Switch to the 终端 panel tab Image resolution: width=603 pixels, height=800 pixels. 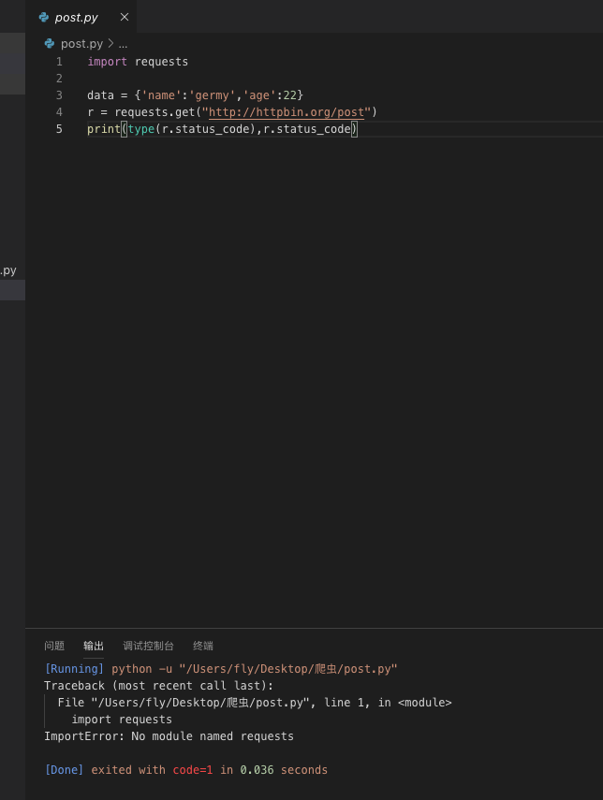point(202,646)
